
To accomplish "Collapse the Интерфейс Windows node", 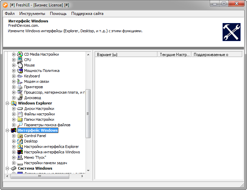I will (7, 130).
